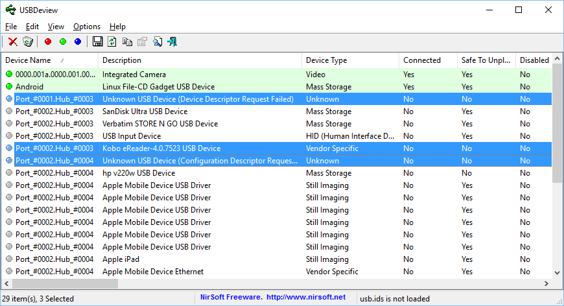Click the blue dot toolbar icon
The width and height of the screenshot is (564, 306).
click(78, 41)
